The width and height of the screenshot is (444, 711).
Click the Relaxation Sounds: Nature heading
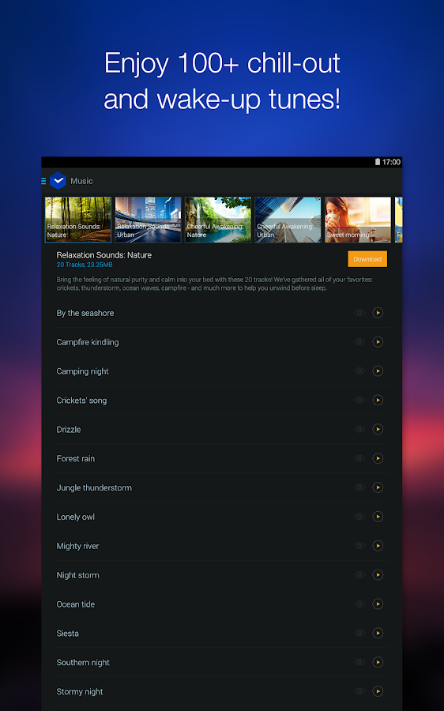tap(103, 255)
